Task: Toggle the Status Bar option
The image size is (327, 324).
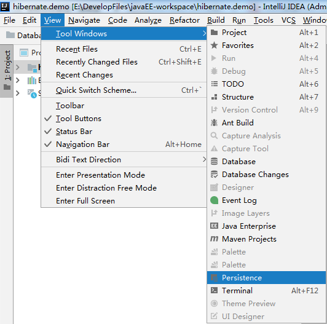Action: point(124,132)
